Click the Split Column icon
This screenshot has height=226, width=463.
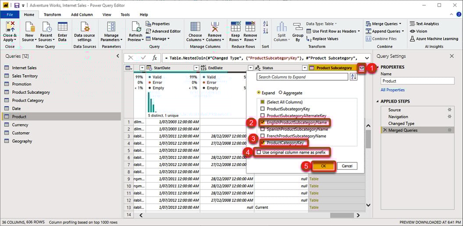coord(281,27)
